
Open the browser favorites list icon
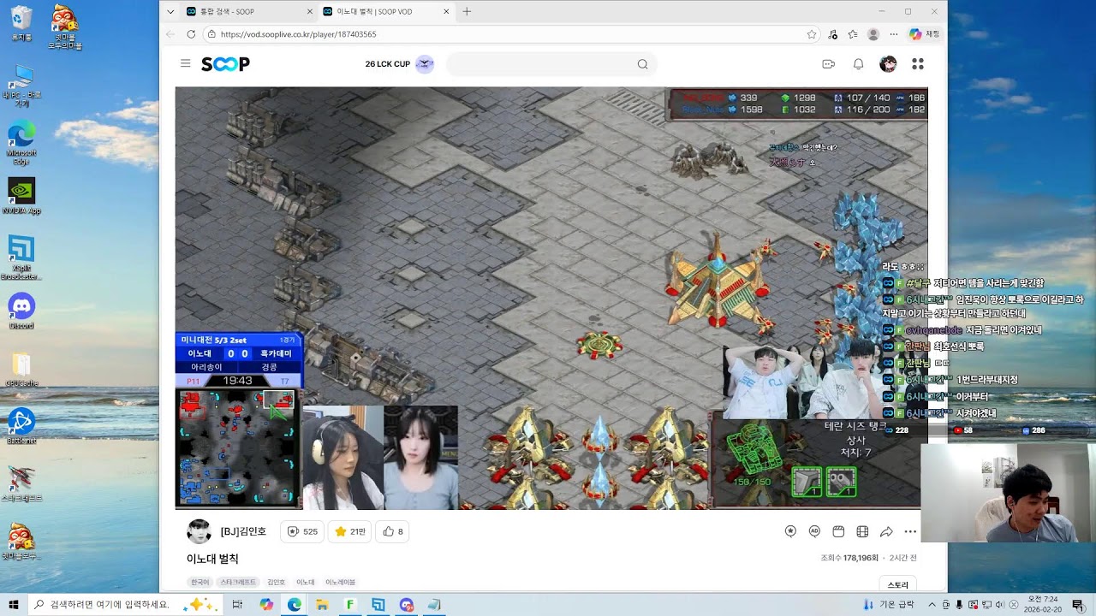pos(853,34)
